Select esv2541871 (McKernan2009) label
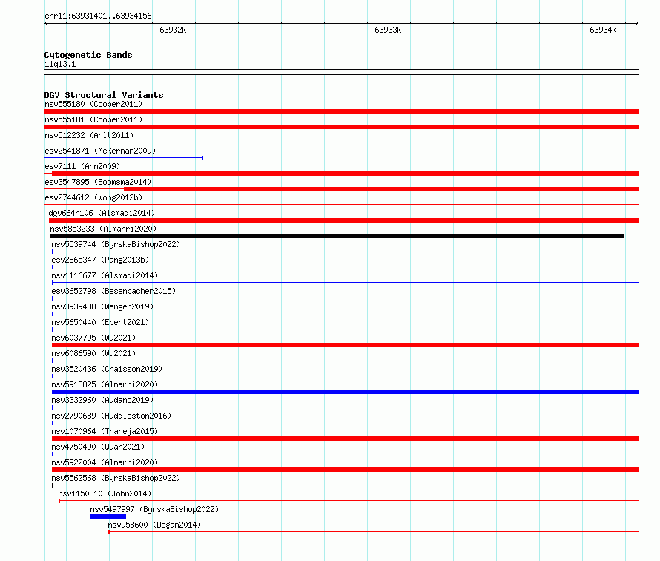Screen dimensions: 660x561 (x=100, y=151)
